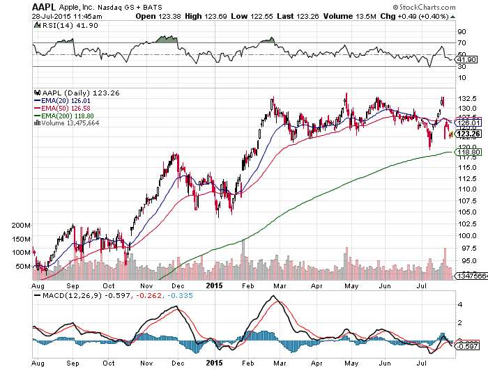Click the 100.0 price axis label
Viewport: 488px width, 369px height.
pyautogui.click(x=467, y=235)
